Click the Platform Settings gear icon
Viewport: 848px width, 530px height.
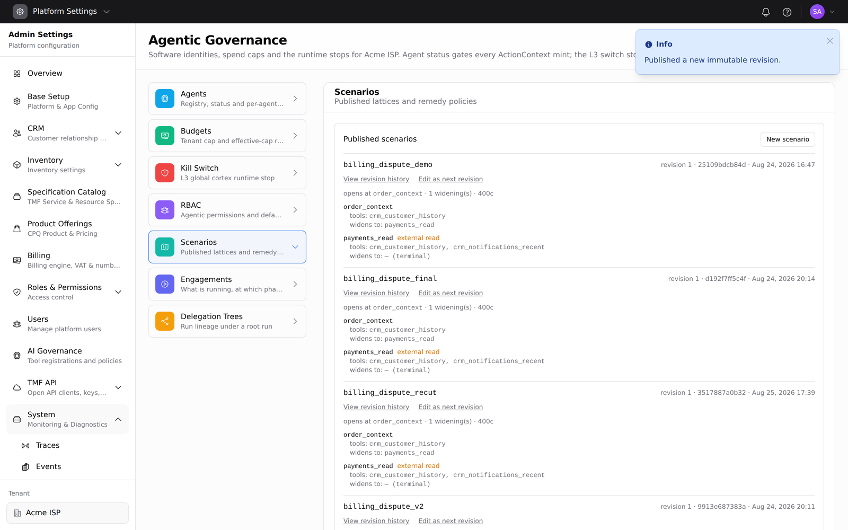(20, 12)
